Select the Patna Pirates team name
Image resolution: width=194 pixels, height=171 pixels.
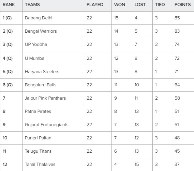pos(38,112)
